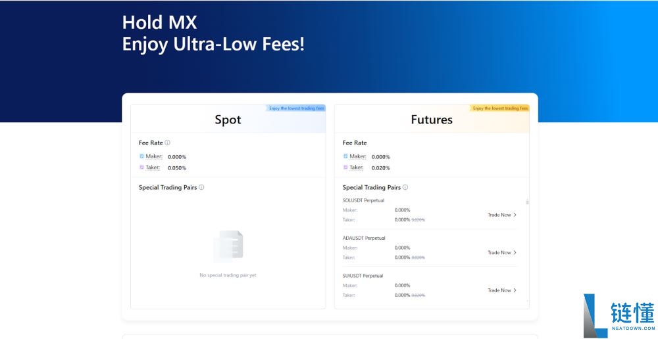Click the Spot Special Trading Pairs info icon
This screenshot has height=339, width=658.
coord(201,187)
